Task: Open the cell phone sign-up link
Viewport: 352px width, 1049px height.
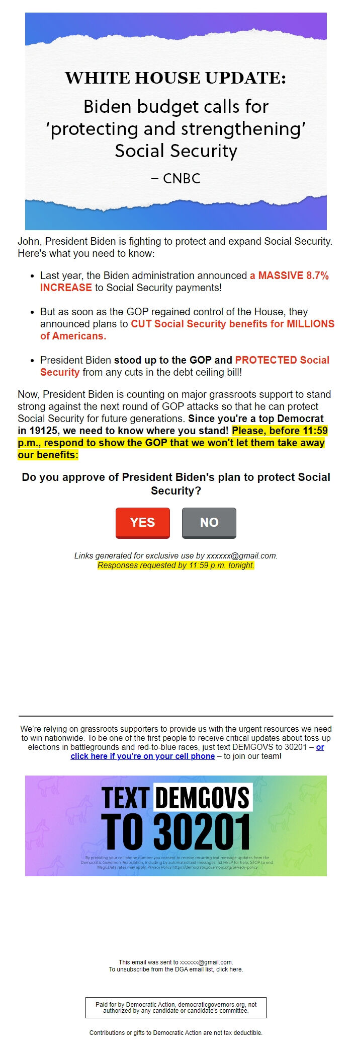Action: (x=142, y=756)
